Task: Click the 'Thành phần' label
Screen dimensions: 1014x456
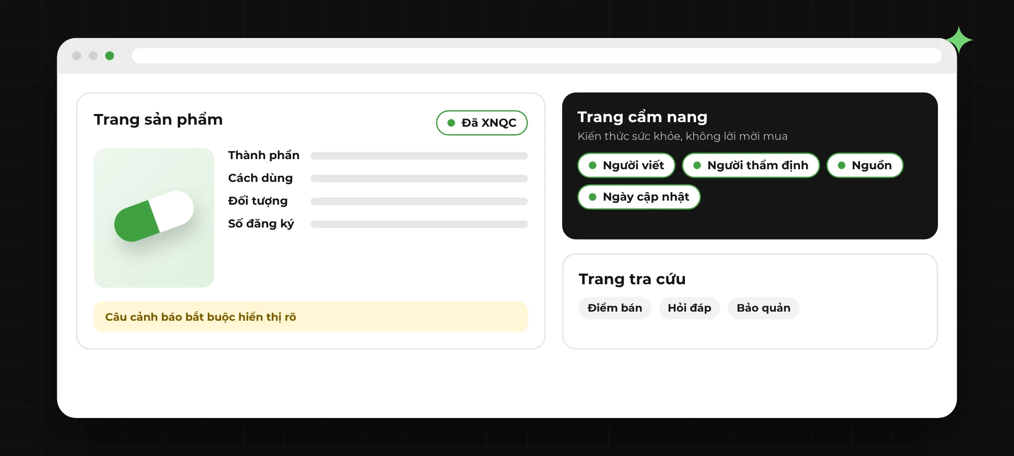Action: (x=264, y=155)
